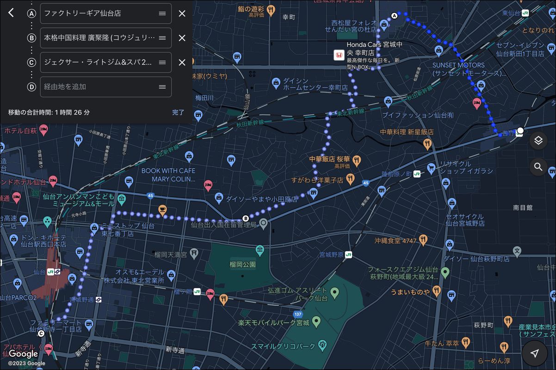The width and height of the screenshot is (556, 370).
Task: Remove waypoint ジェクサー・ライトジム&スパ with its X
Action: point(182,63)
